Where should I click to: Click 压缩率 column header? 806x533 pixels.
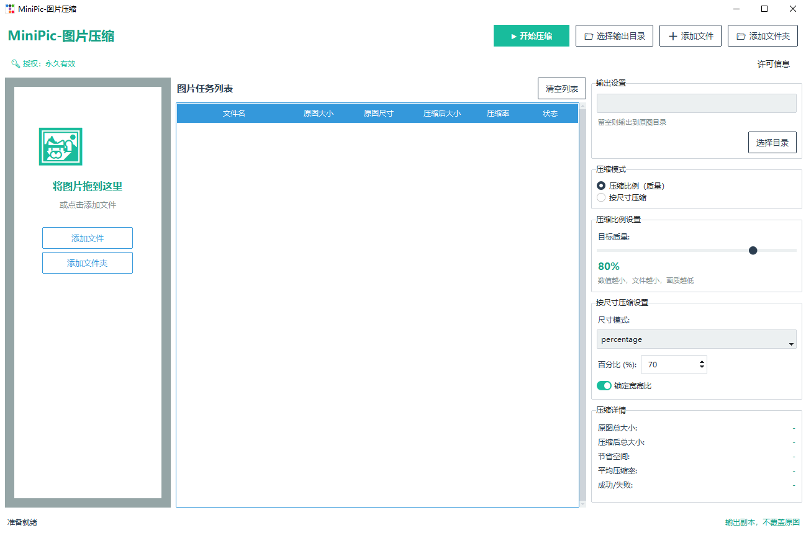498,114
